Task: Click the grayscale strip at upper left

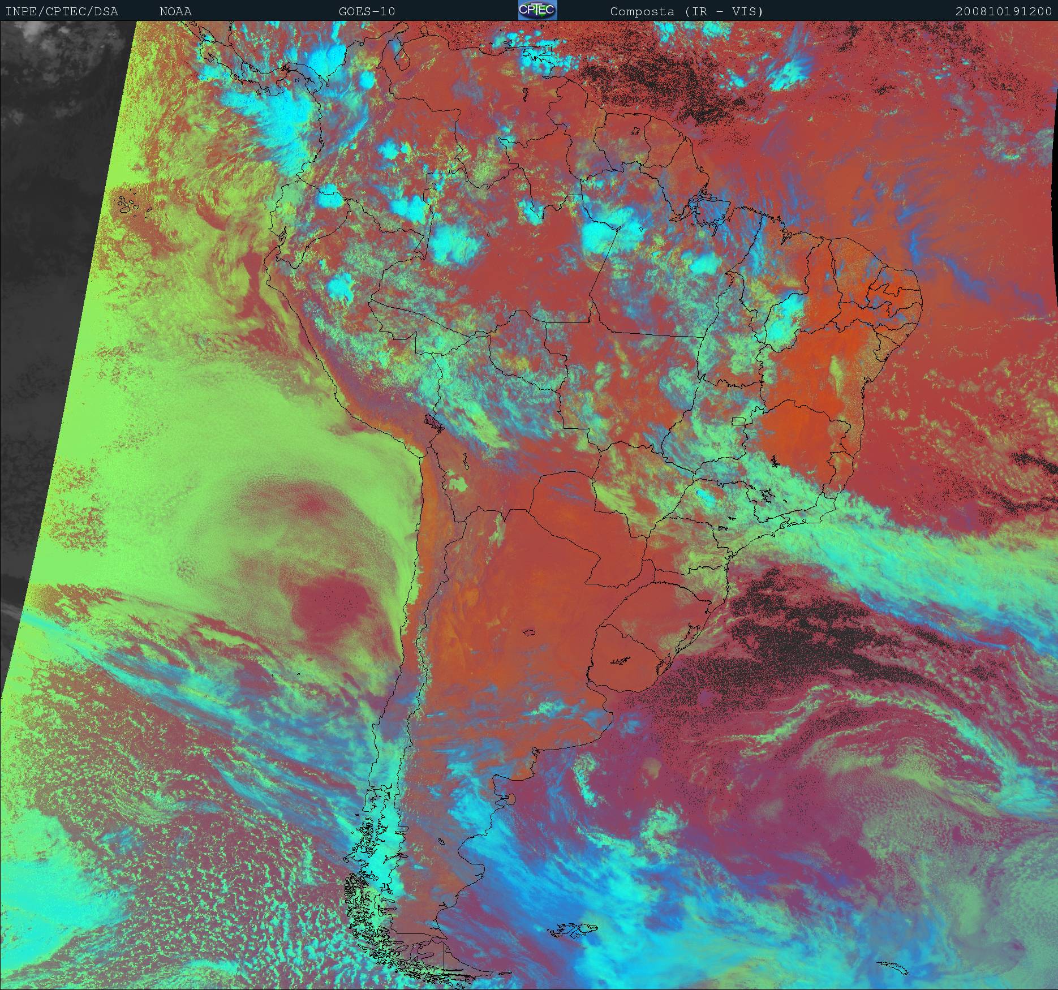Action: coord(57,113)
